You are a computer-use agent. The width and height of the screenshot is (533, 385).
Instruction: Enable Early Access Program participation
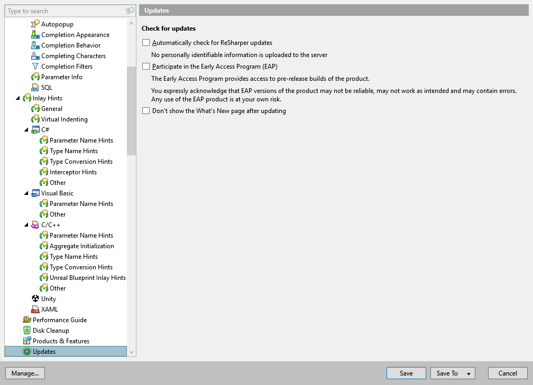tap(145, 67)
